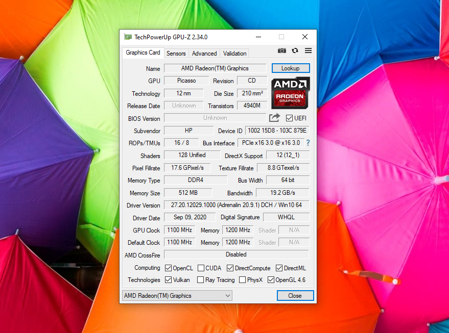Viewport: 449px width, 333px height.
Task: Minimize the GPU-Z window
Action: tap(258, 37)
